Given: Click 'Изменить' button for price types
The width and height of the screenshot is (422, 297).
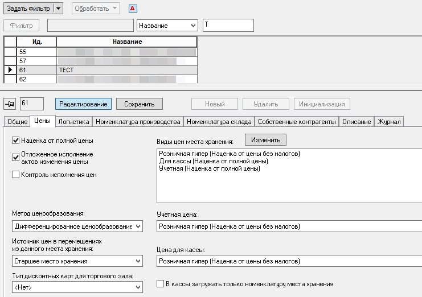Looking at the screenshot, I should pos(265,140).
